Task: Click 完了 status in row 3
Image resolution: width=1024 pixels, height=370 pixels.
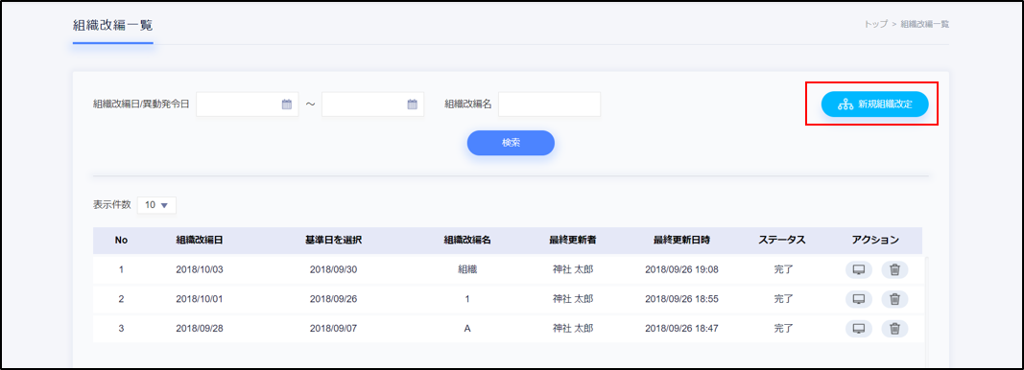Action: tap(783, 328)
